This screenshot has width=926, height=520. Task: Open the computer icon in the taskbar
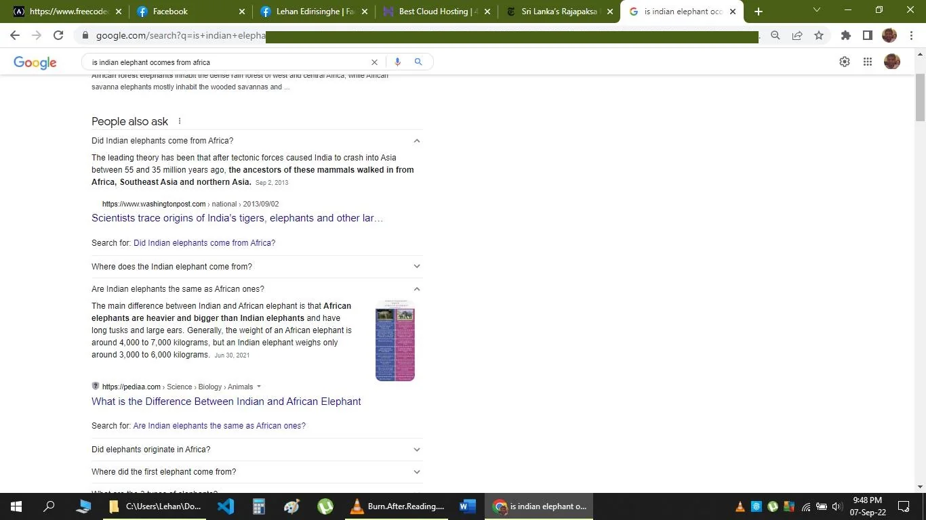tap(83, 506)
